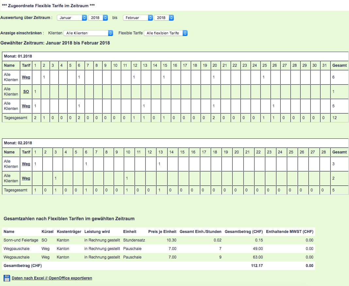Viewport: 349px width, 286px height.
Task: Click the floppy disk export icon
Action: [7, 278]
